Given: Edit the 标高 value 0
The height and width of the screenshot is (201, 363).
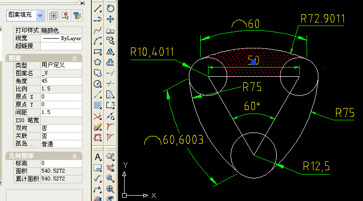Looking at the screenshot, I should 61,163.
